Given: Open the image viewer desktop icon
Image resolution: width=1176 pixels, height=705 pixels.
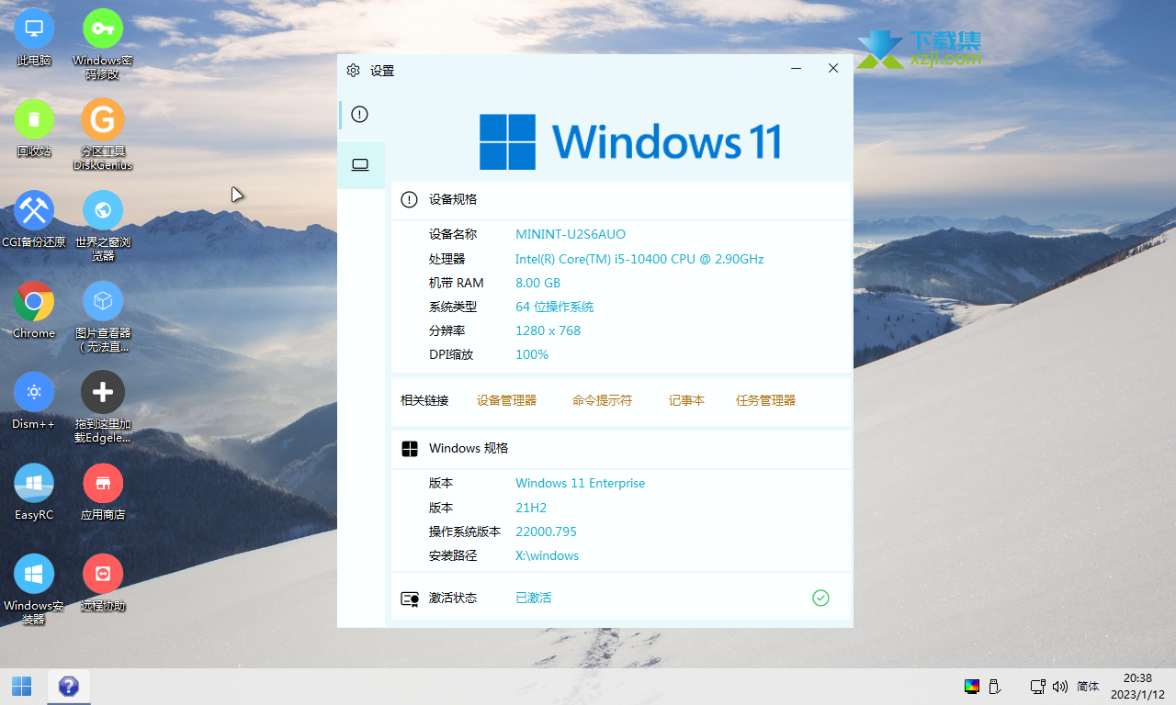Looking at the screenshot, I should pyautogui.click(x=103, y=301).
